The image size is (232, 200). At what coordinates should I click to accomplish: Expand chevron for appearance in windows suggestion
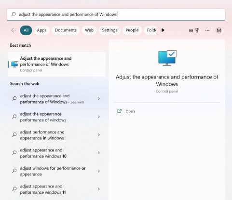pos(98,135)
